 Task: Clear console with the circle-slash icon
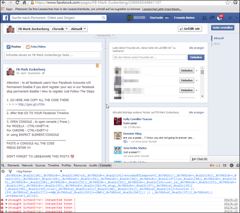click(x=3, y=171)
